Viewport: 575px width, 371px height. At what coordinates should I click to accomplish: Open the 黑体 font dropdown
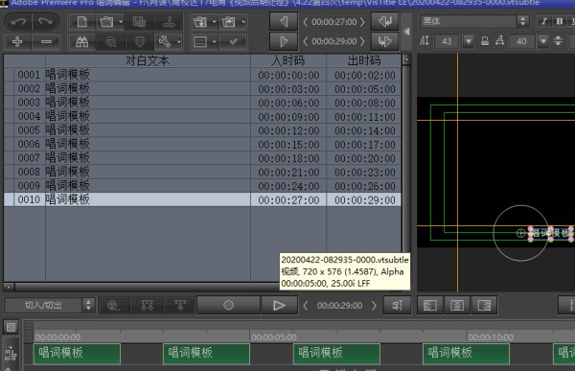click(x=474, y=21)
